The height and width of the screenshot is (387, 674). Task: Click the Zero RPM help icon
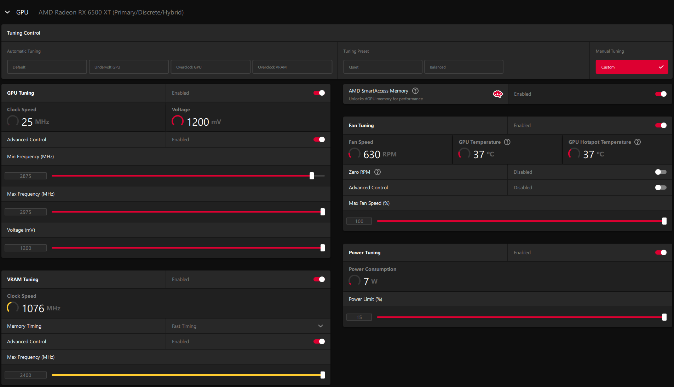378,172
